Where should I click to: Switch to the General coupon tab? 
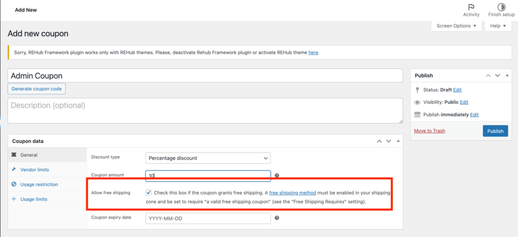[47, 154]
